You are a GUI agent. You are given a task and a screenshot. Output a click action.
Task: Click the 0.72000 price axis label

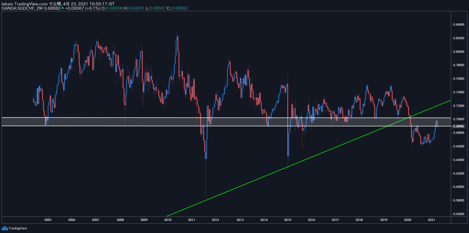(459, 106)
